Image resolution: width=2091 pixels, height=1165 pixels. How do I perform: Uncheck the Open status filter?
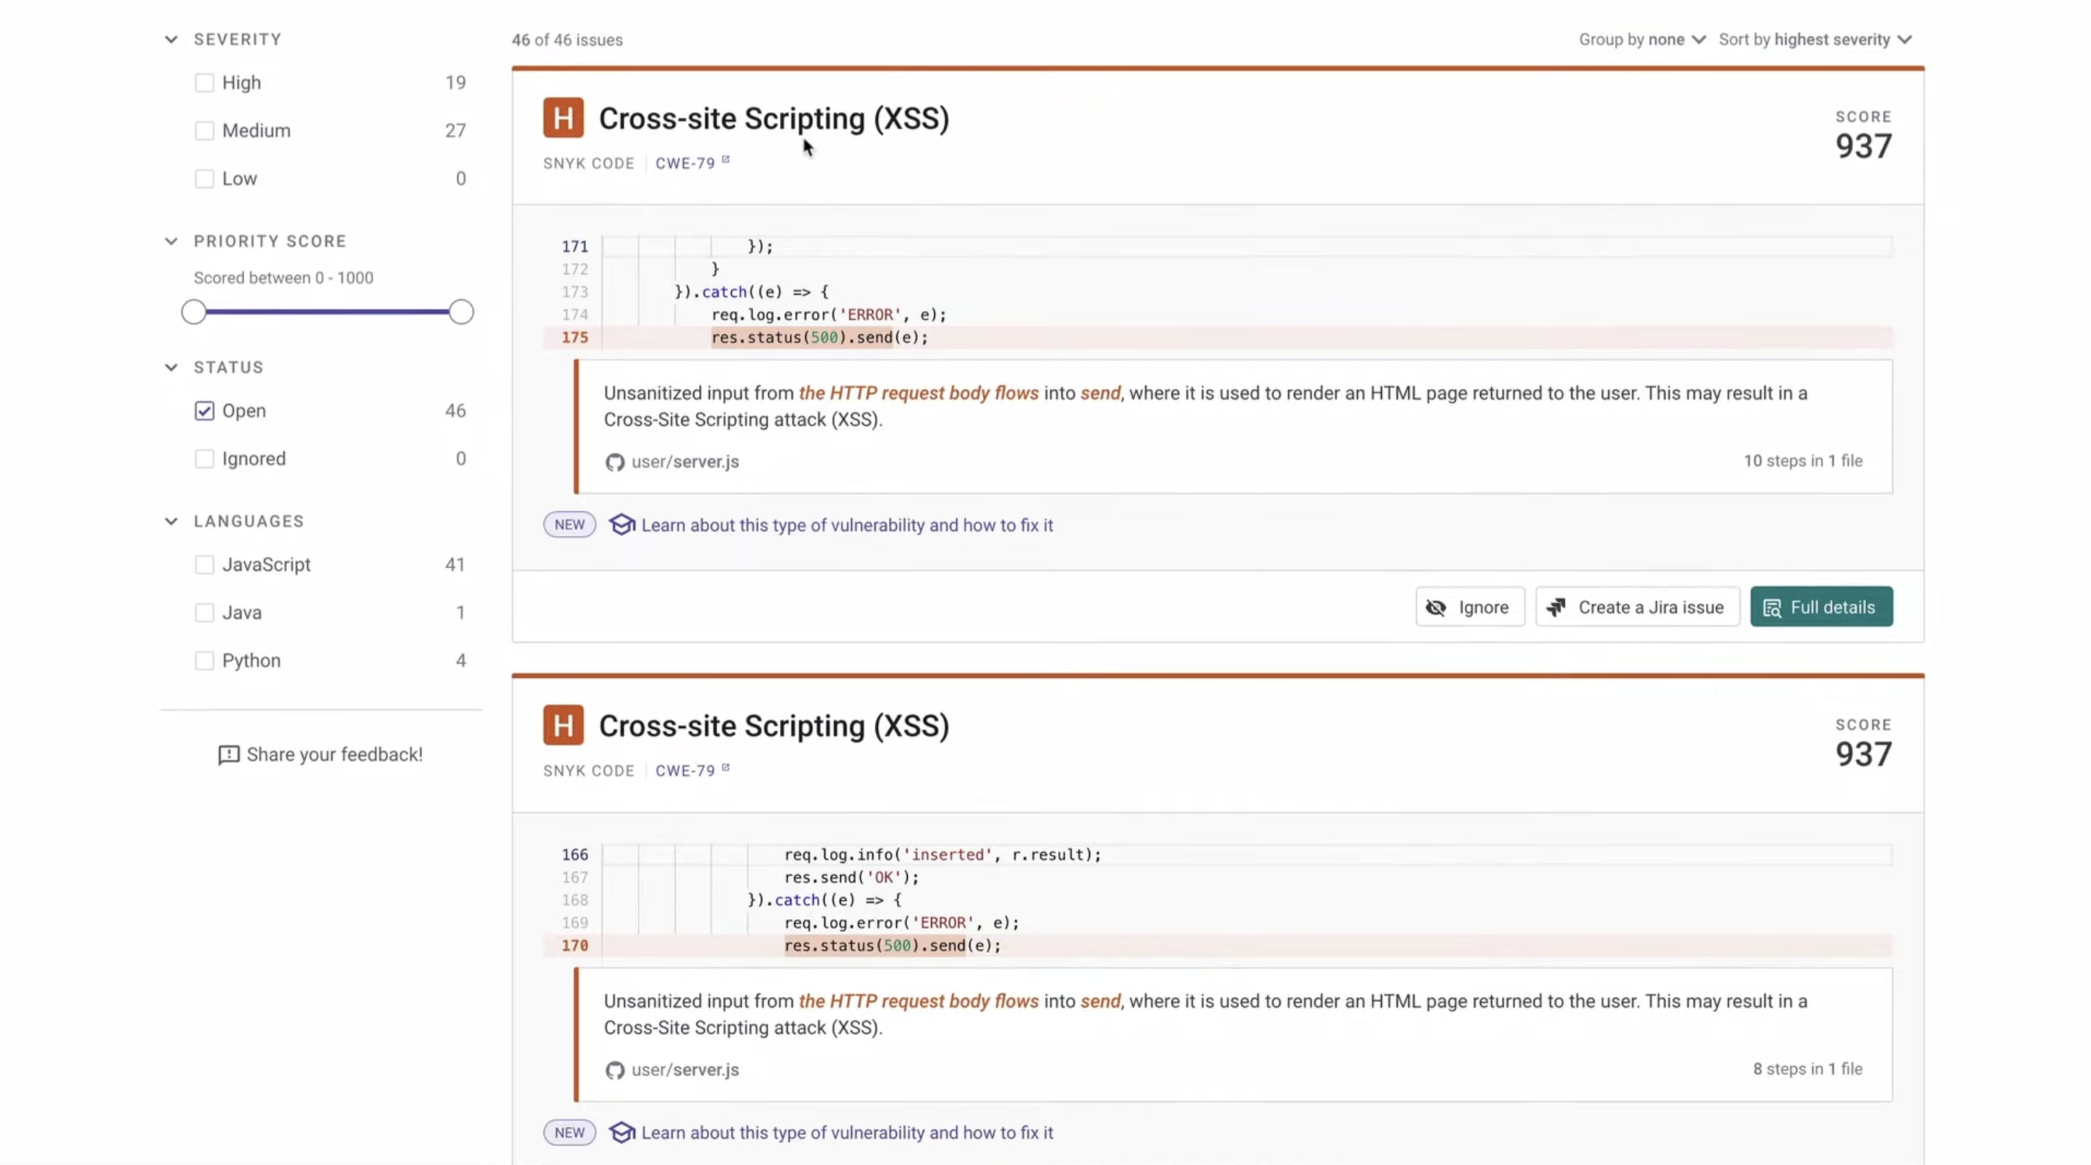[x=205, y=411]
